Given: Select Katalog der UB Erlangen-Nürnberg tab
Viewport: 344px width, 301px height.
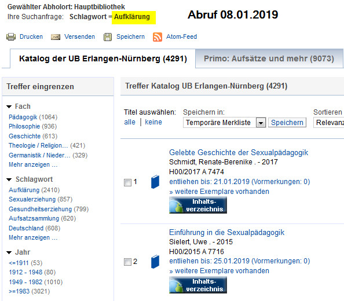Looking at the screenshot, I should click(x=103, y=58).
